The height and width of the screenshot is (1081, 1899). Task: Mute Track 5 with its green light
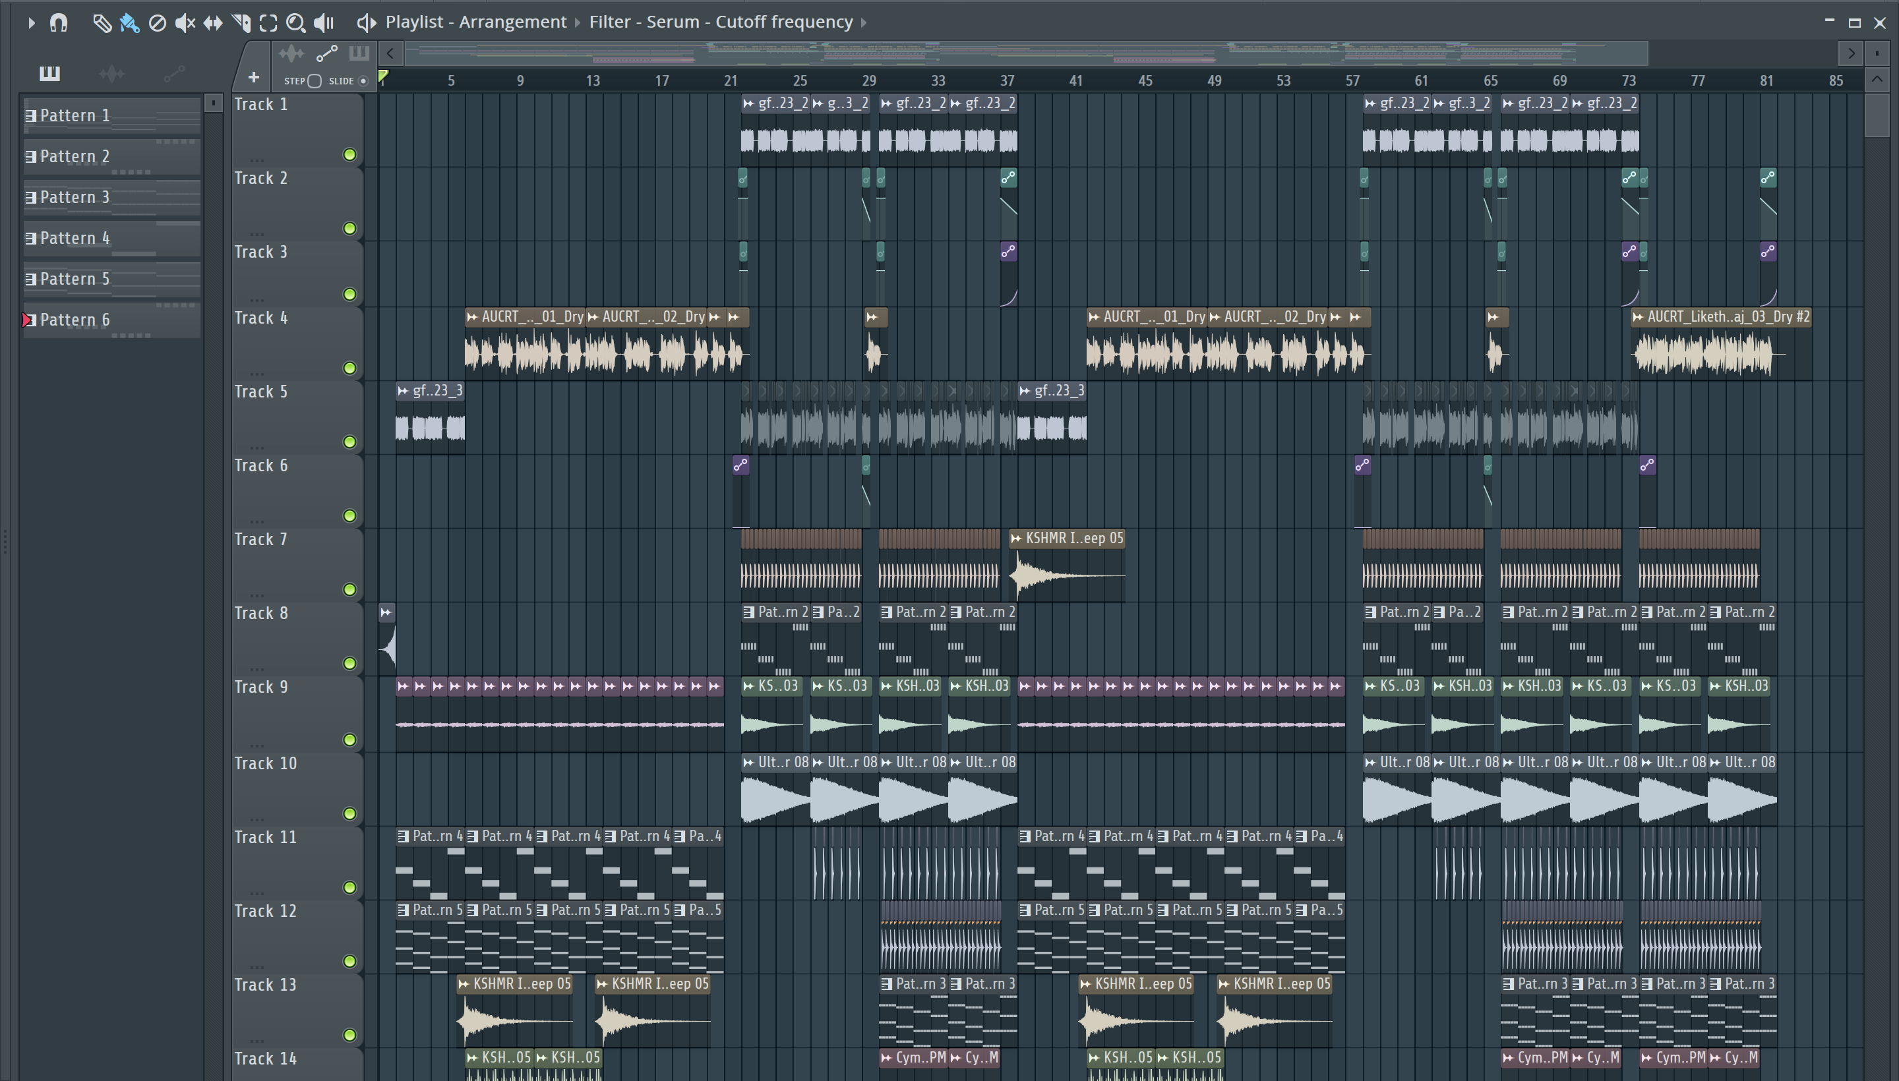349,442
